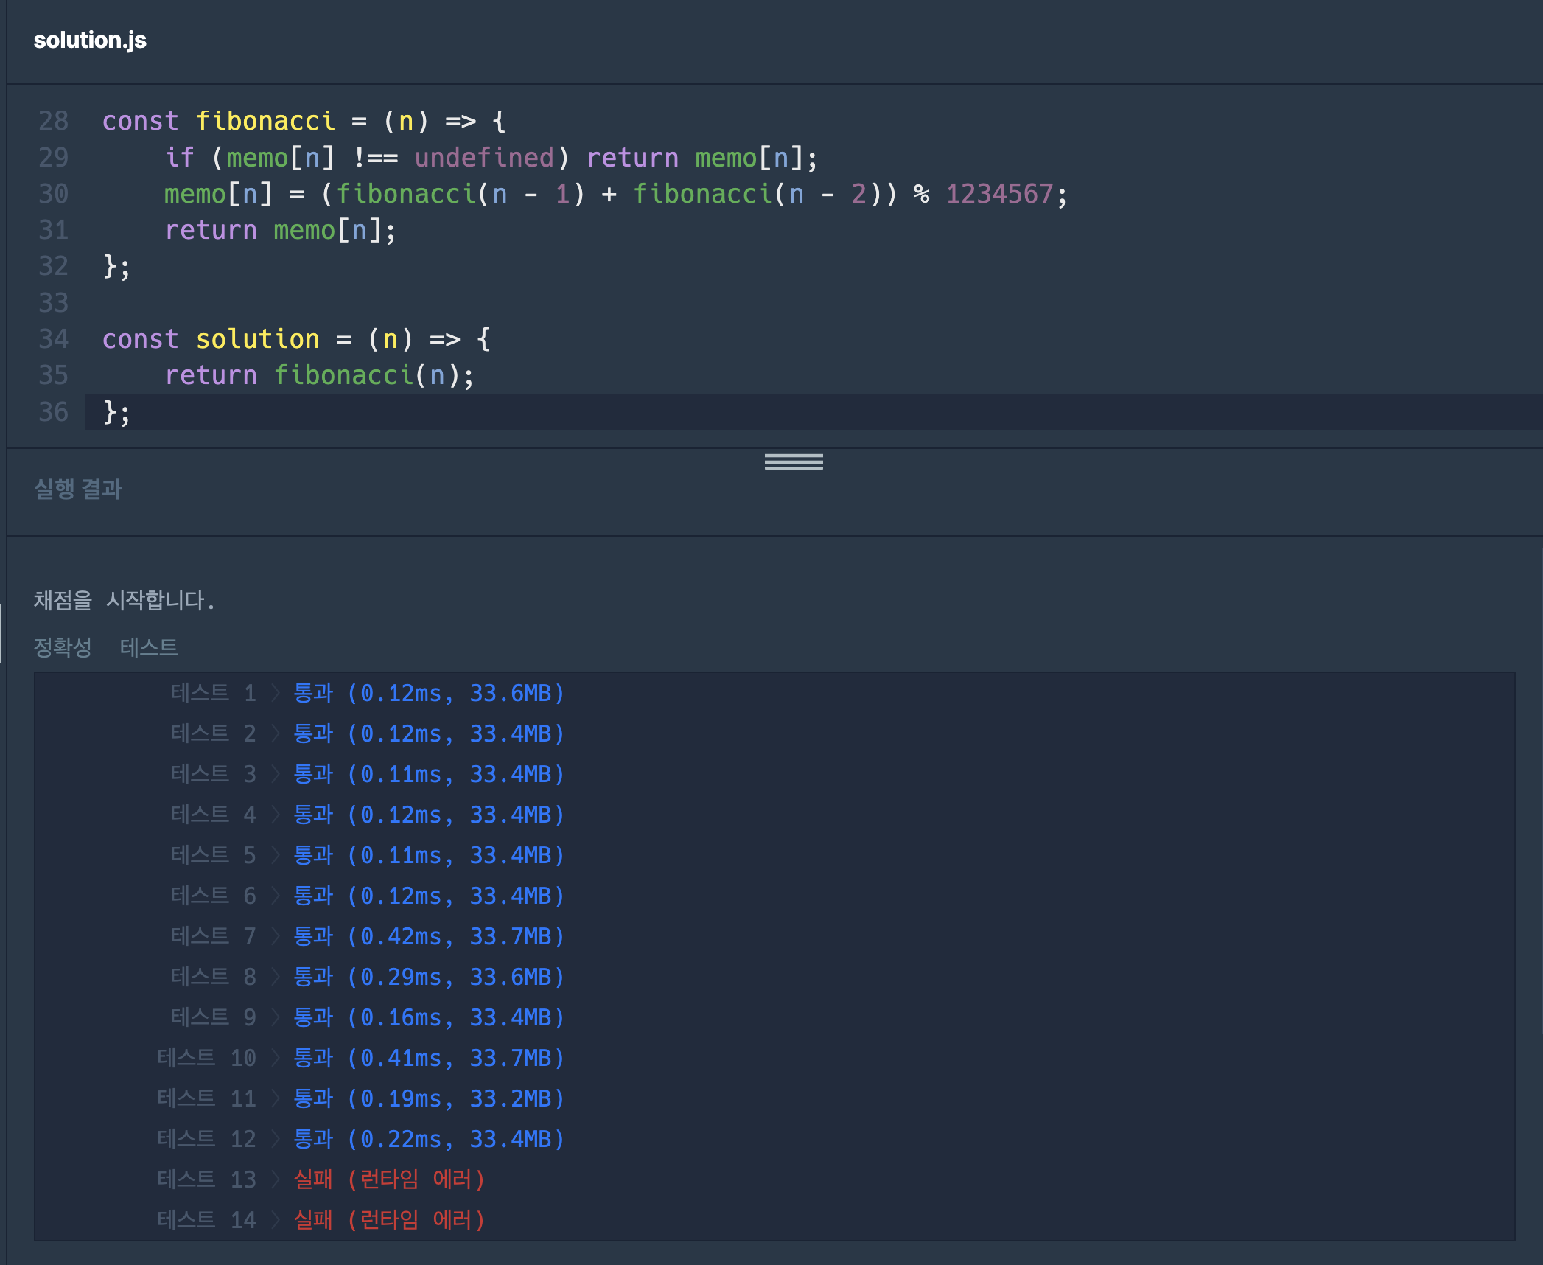The height and width of the screenshot is (1265, 1543).
Task: Click 테스트 1 result 통과 (0.12ms, 33.6MB)
Action: click(x=429, y=693)
